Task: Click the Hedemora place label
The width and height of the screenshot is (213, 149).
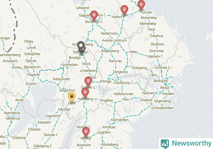Action: (109, 34)
